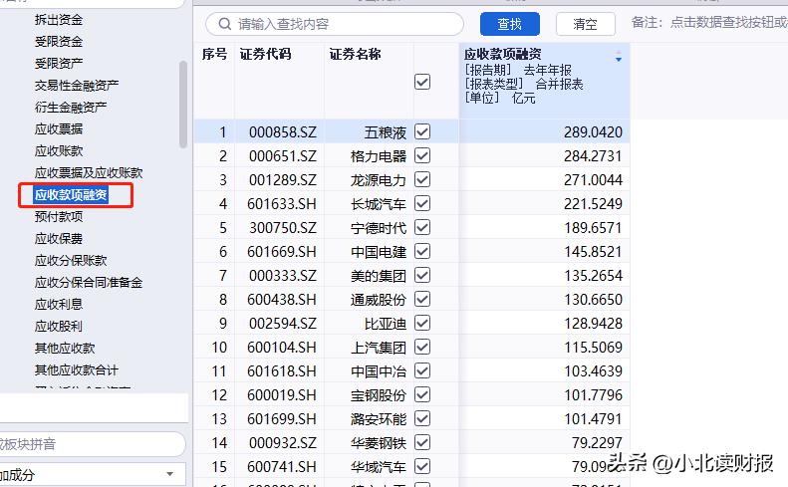
Task: Click stock code 600741.SH
Action: [x=282, y=467]
